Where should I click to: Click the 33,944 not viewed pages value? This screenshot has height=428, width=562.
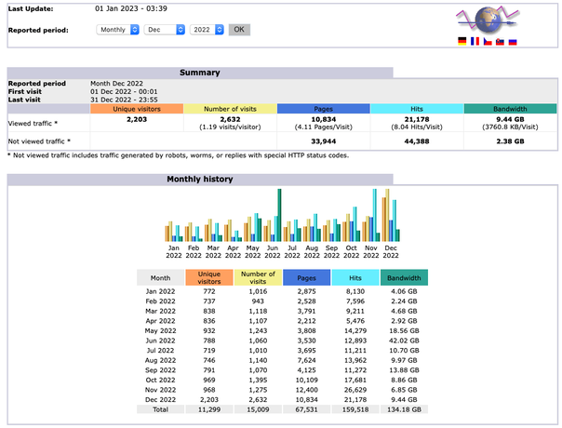(x=323, y=141)
